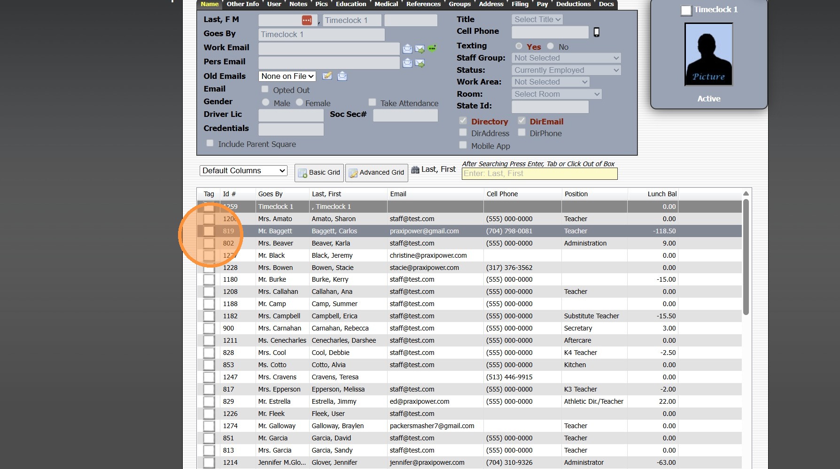Click the Cell Phone input field
Screen dimensions: 840x469
(550, 32)
